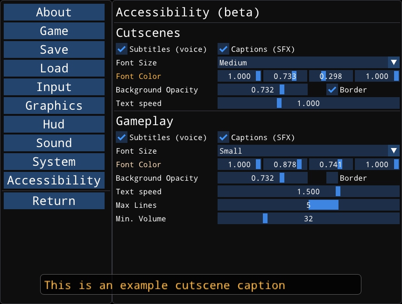The width and height of the screenshot is (402, 304).
Task: Click Cutscenes Font Color green slider 0.733
Action: [x=285, y=76]
